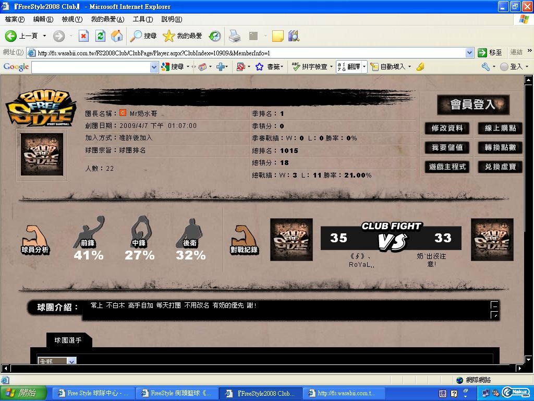Run 拼字檢查 spell check
534x401 pixels.
coord(310,67)
